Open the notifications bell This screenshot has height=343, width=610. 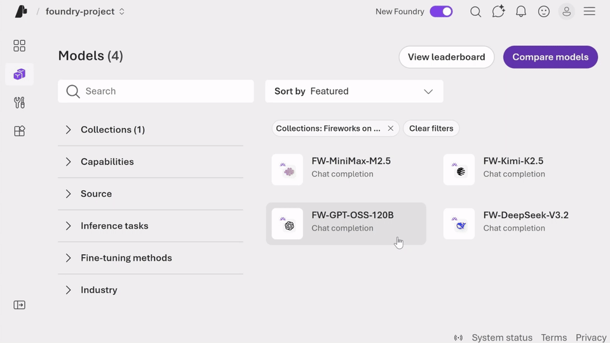521,11
